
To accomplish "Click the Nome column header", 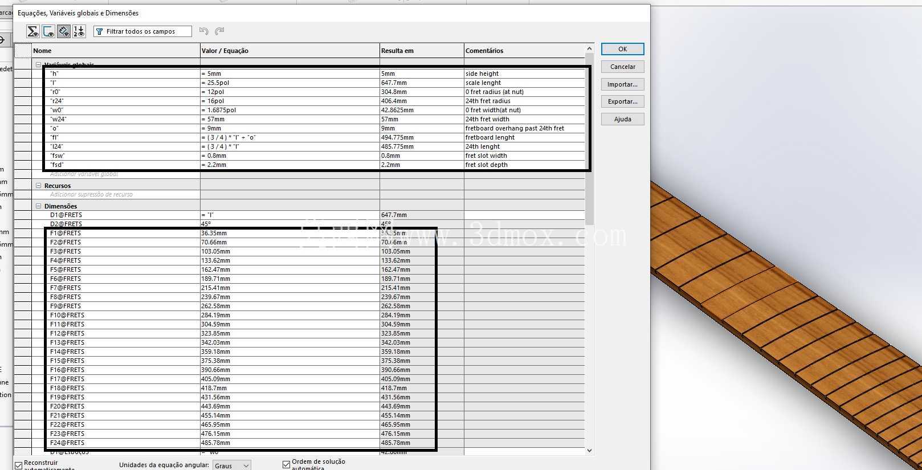I will coord(116,51).
